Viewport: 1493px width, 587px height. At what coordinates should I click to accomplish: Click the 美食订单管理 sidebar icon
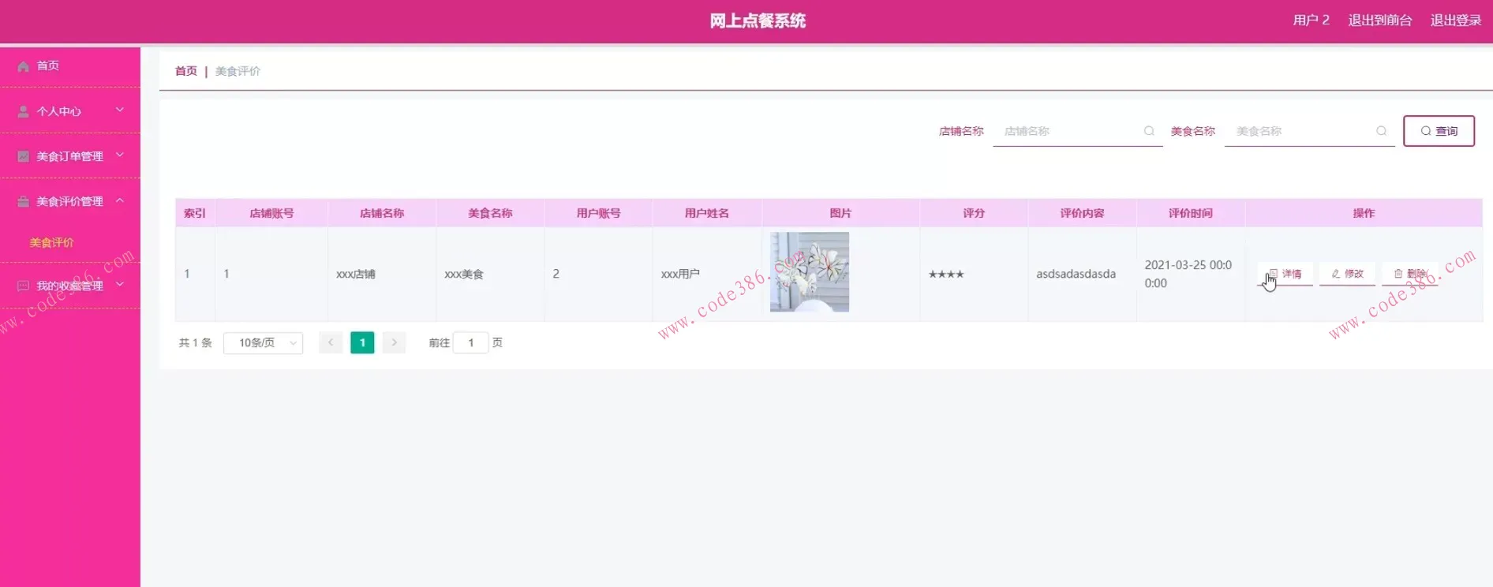coord(24,156)
